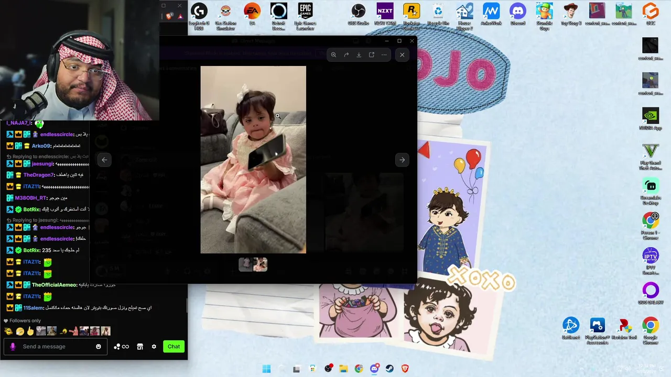The width and height of the screenshot is (671, 377).
Task: Open Toy Story 3 desktop shortcut
Action: 571,14
